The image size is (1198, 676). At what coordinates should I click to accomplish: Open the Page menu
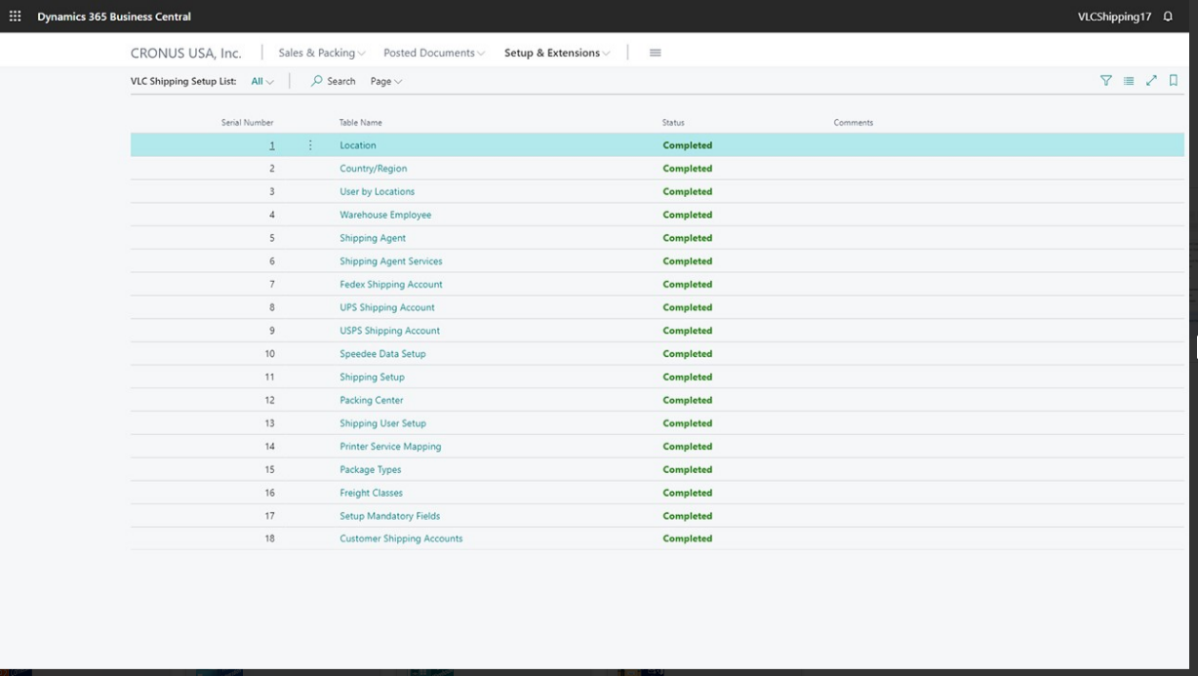[x=386, y=81]
